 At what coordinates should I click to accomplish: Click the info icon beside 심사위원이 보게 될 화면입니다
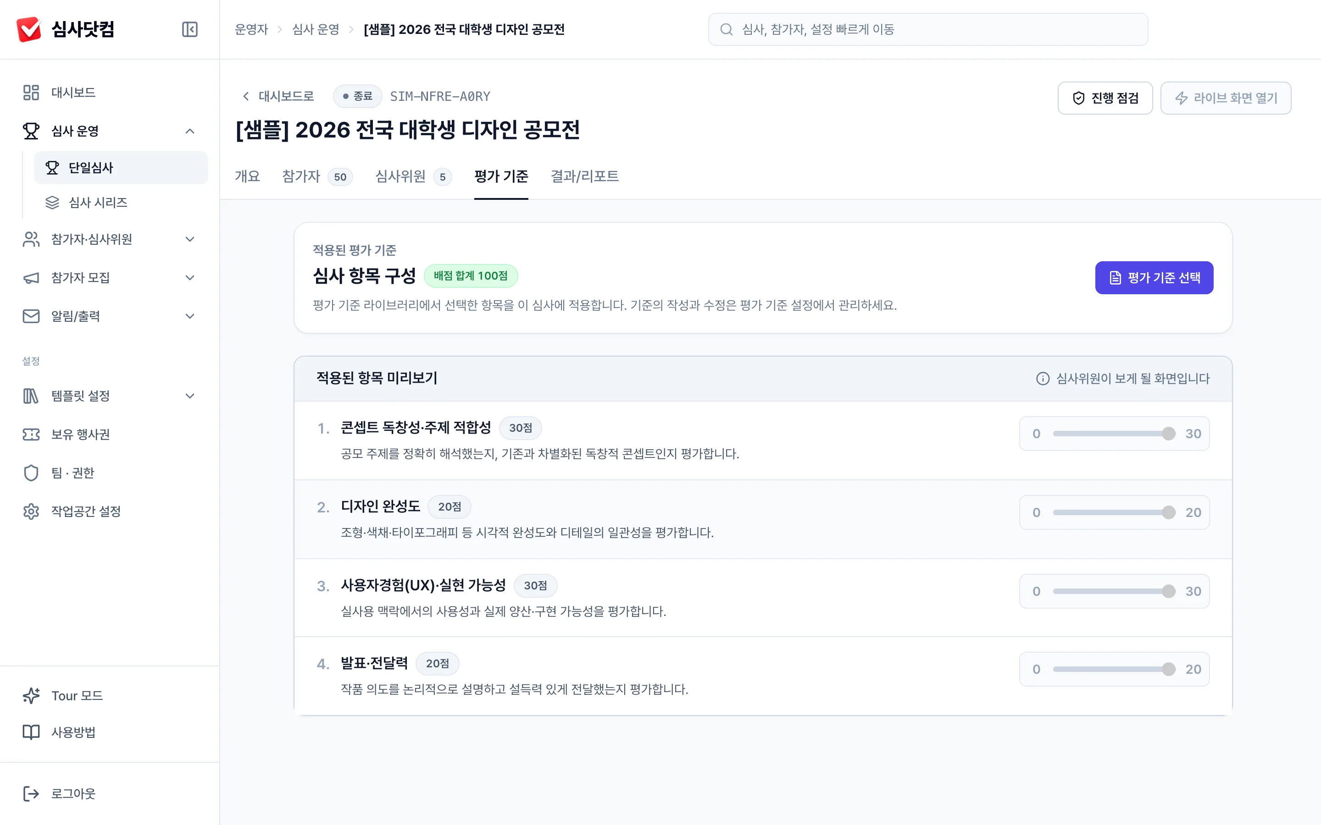coord(1043,379)
